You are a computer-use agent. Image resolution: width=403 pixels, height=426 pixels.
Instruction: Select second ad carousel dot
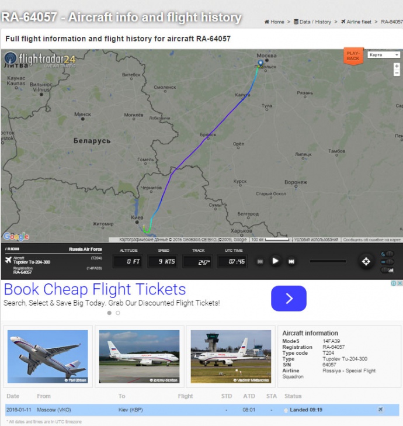click(118, 313)
